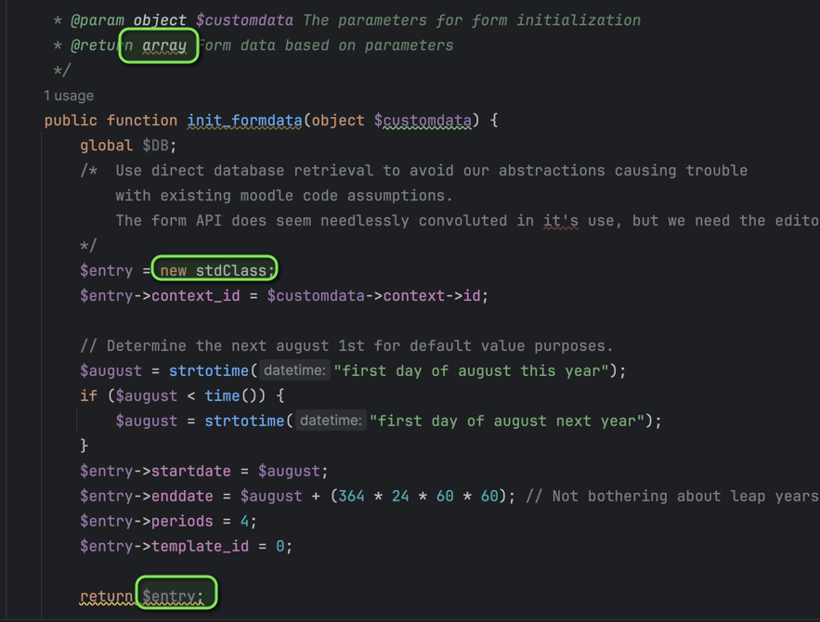The width and height of the screenshot is (820, 622).
Task: Click the datetime hint before "next year" string
Action: 331,421
